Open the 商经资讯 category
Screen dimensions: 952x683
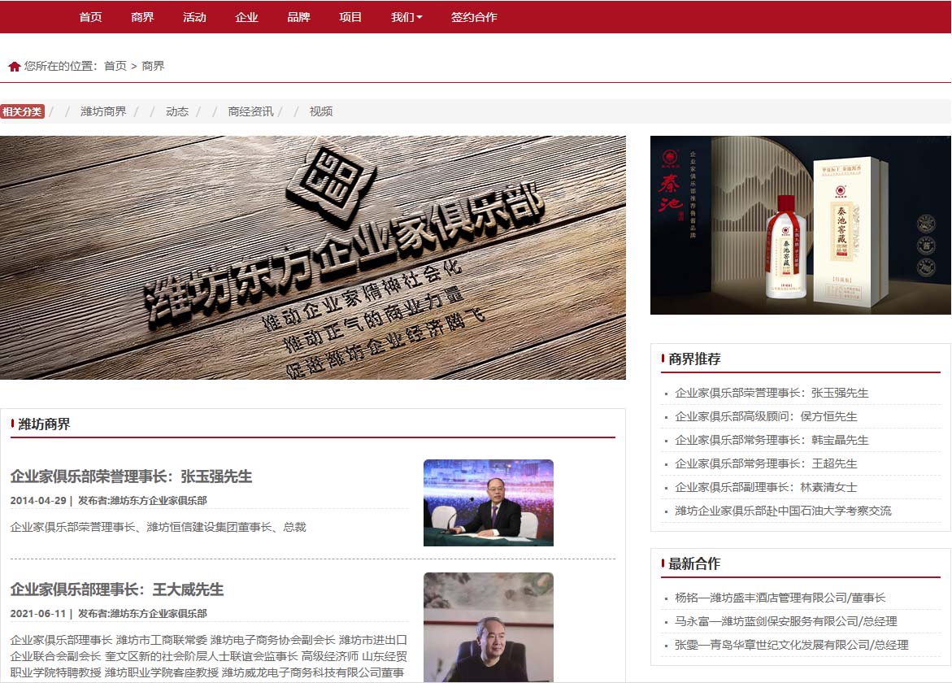click(249, 111)
